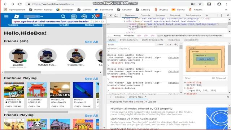Collapse the age-bracket-label div node
This screenshot has height=130, width=231.
point(124,21)
